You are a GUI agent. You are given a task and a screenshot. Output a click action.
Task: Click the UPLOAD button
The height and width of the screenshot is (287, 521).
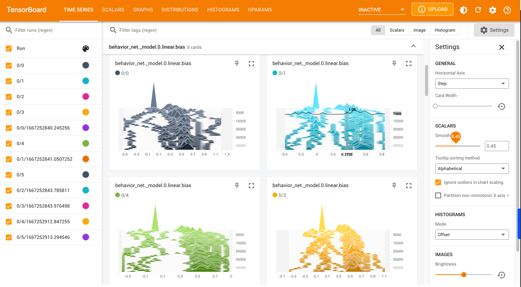432,9
